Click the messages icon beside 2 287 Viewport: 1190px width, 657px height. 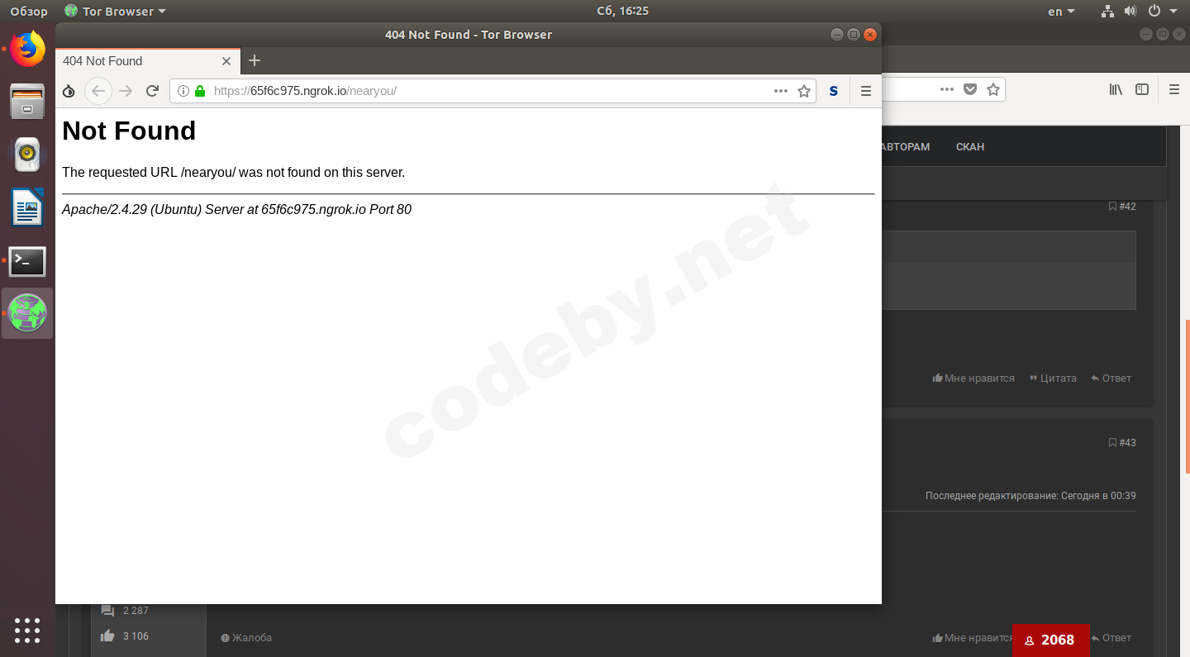(107, 611)
